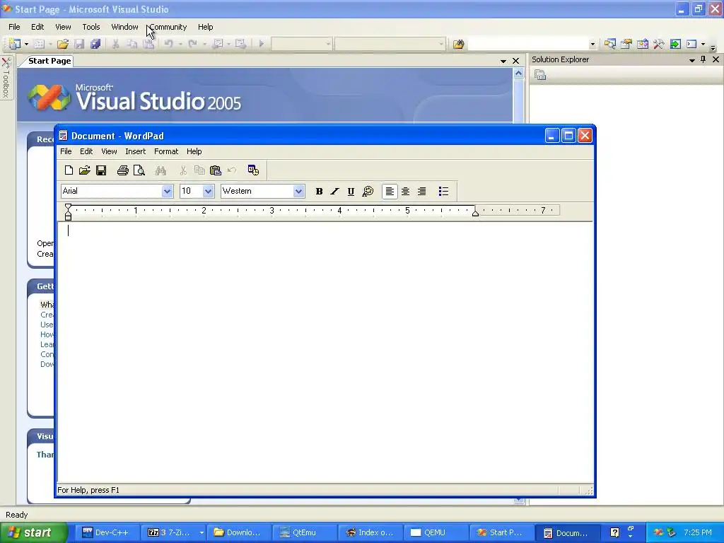This screenshot has height=543, width=724.
Task: Select the Start Page tab
Action: (x=49, y=61)
